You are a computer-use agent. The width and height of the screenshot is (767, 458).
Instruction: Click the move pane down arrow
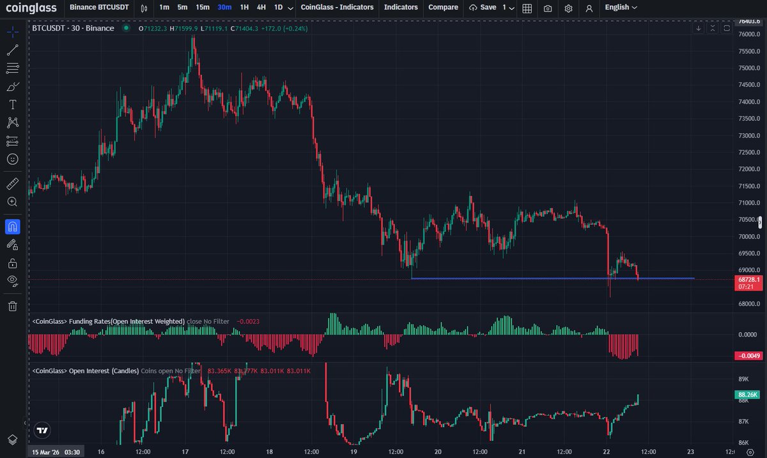(x=699, y=28)
